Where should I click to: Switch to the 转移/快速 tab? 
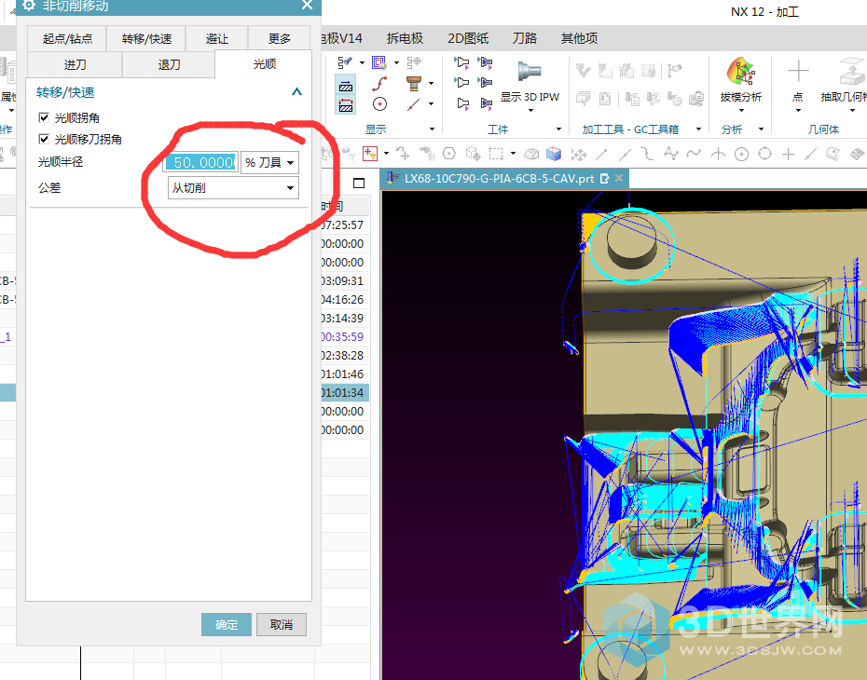click(146, 38)
